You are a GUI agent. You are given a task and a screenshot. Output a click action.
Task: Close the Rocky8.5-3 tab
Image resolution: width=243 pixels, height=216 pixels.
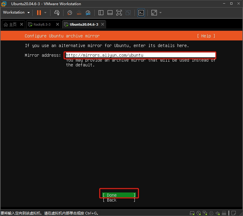point(57,24)
